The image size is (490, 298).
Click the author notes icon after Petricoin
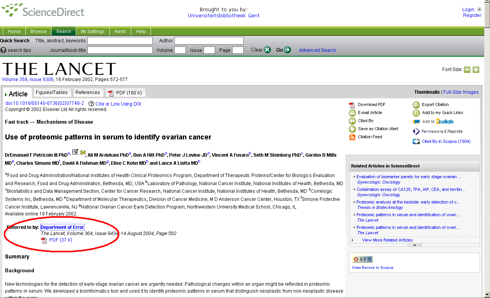[75, 152]
